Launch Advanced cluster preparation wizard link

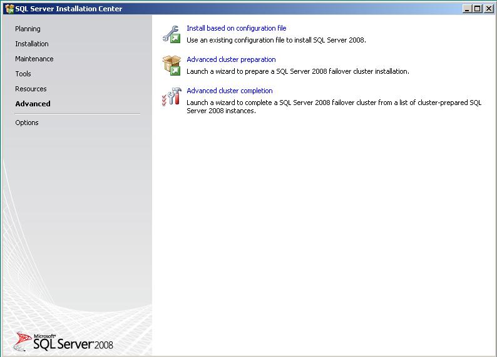pos(231,59)
